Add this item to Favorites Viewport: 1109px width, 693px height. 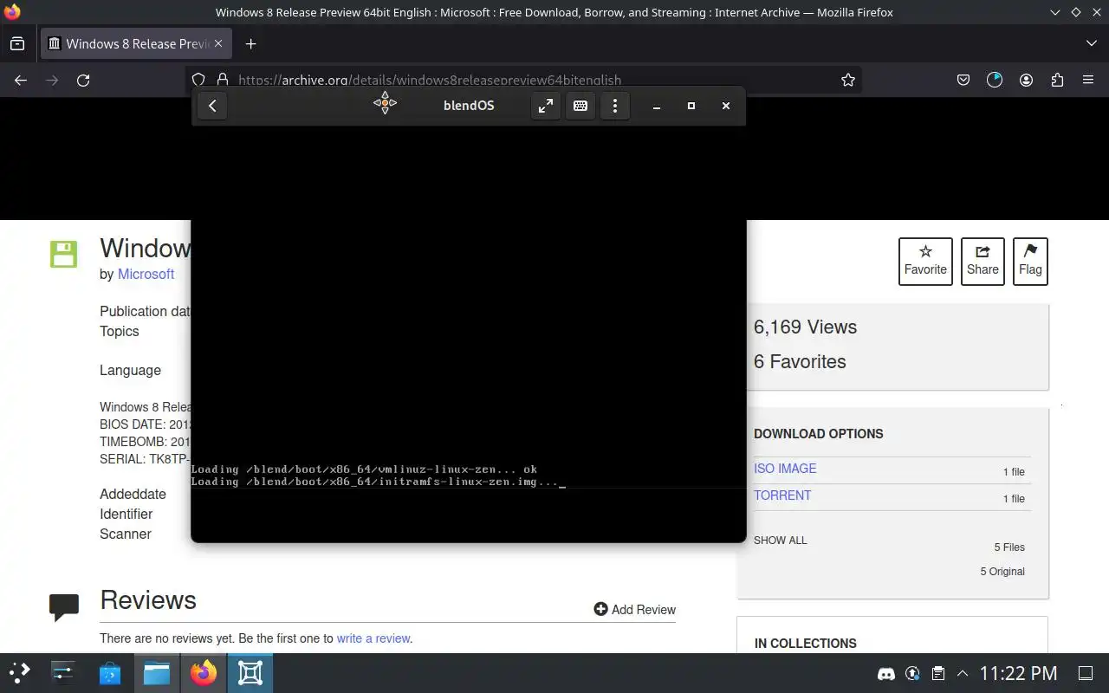[x=925, y=261]
